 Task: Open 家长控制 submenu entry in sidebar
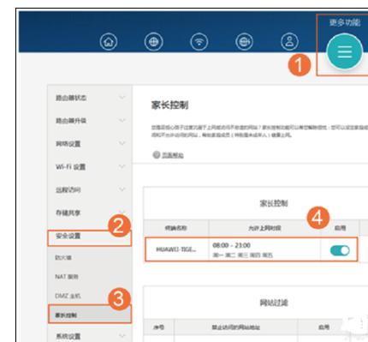click(66, 315)
